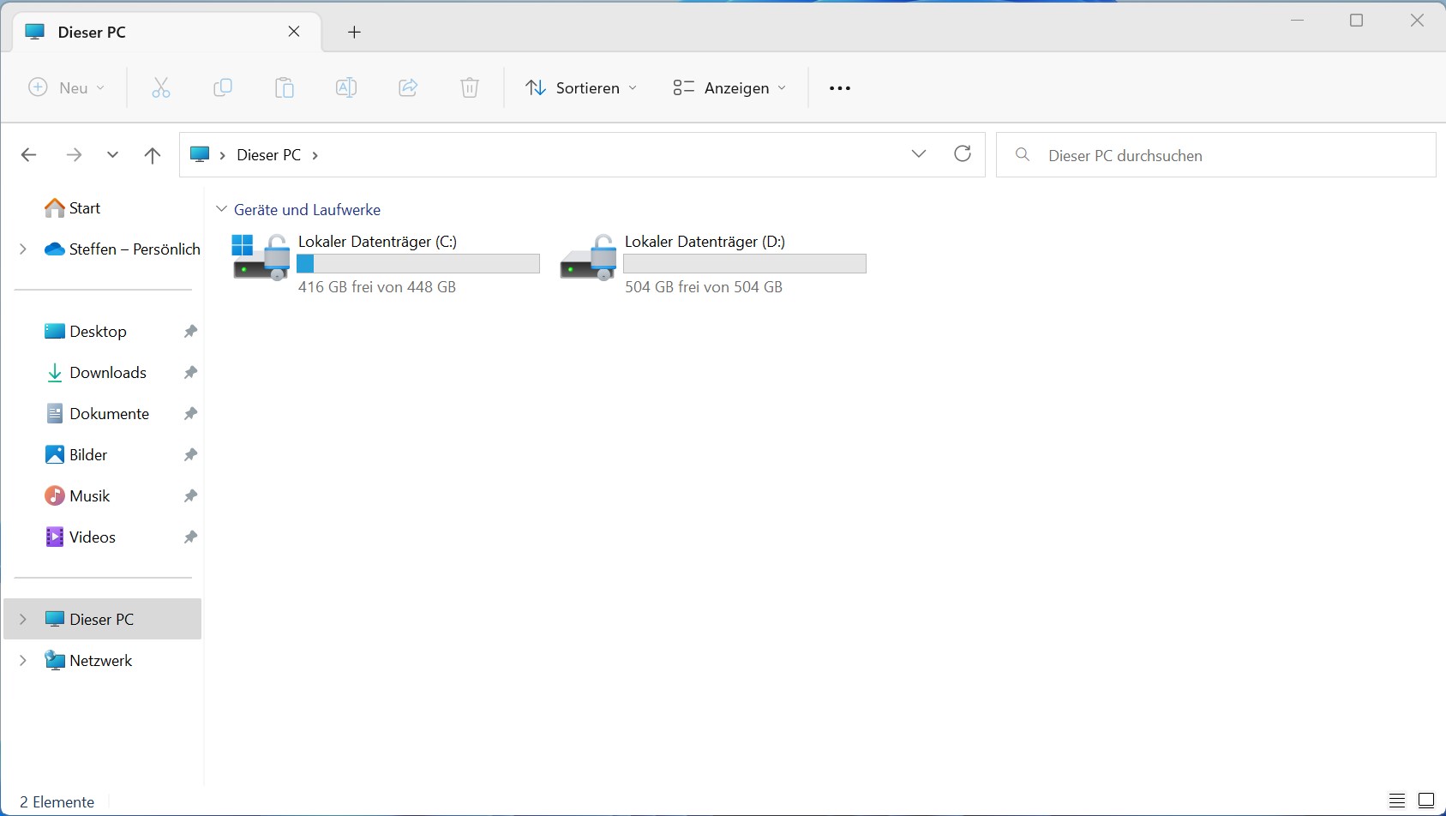Close the Explorer window

[1417, 20]
